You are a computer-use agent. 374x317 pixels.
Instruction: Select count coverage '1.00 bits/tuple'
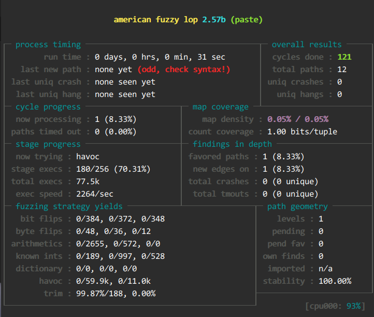tap(302, 132)
